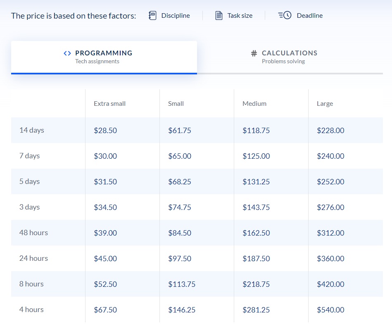This screenshot has width=392, height=329.
Task: Switch to the Programming tab
Action: (x=104, y=57)
